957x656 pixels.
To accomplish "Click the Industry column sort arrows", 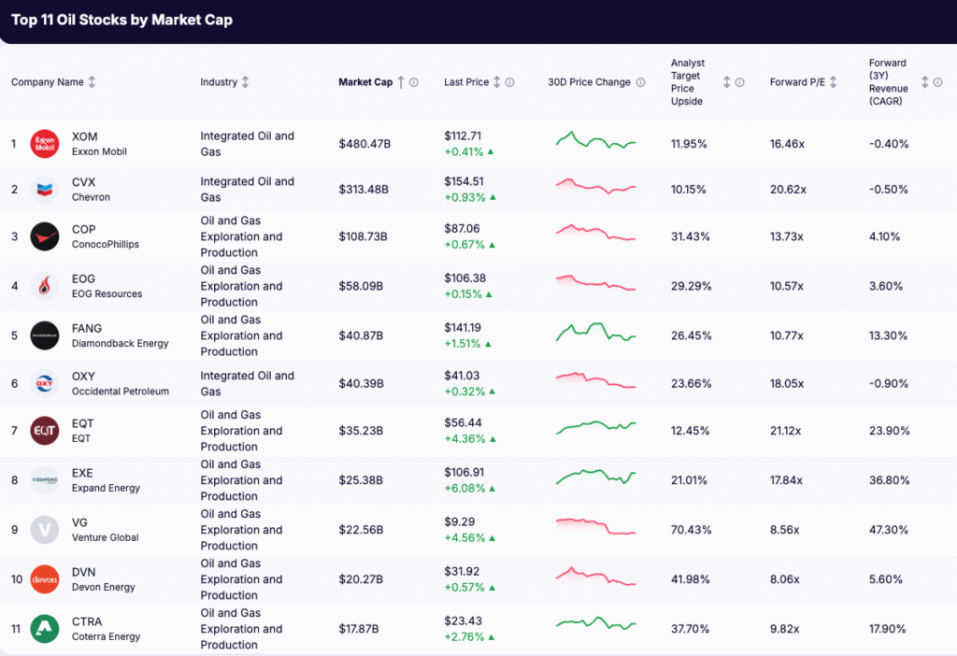I will tap(244, 81).
